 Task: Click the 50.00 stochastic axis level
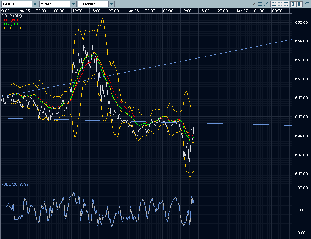pyautogui.click(x=301, y=210)
